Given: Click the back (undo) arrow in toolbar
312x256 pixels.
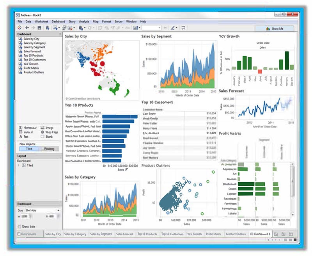Looking at the screenshot, I should click(27, 28).
